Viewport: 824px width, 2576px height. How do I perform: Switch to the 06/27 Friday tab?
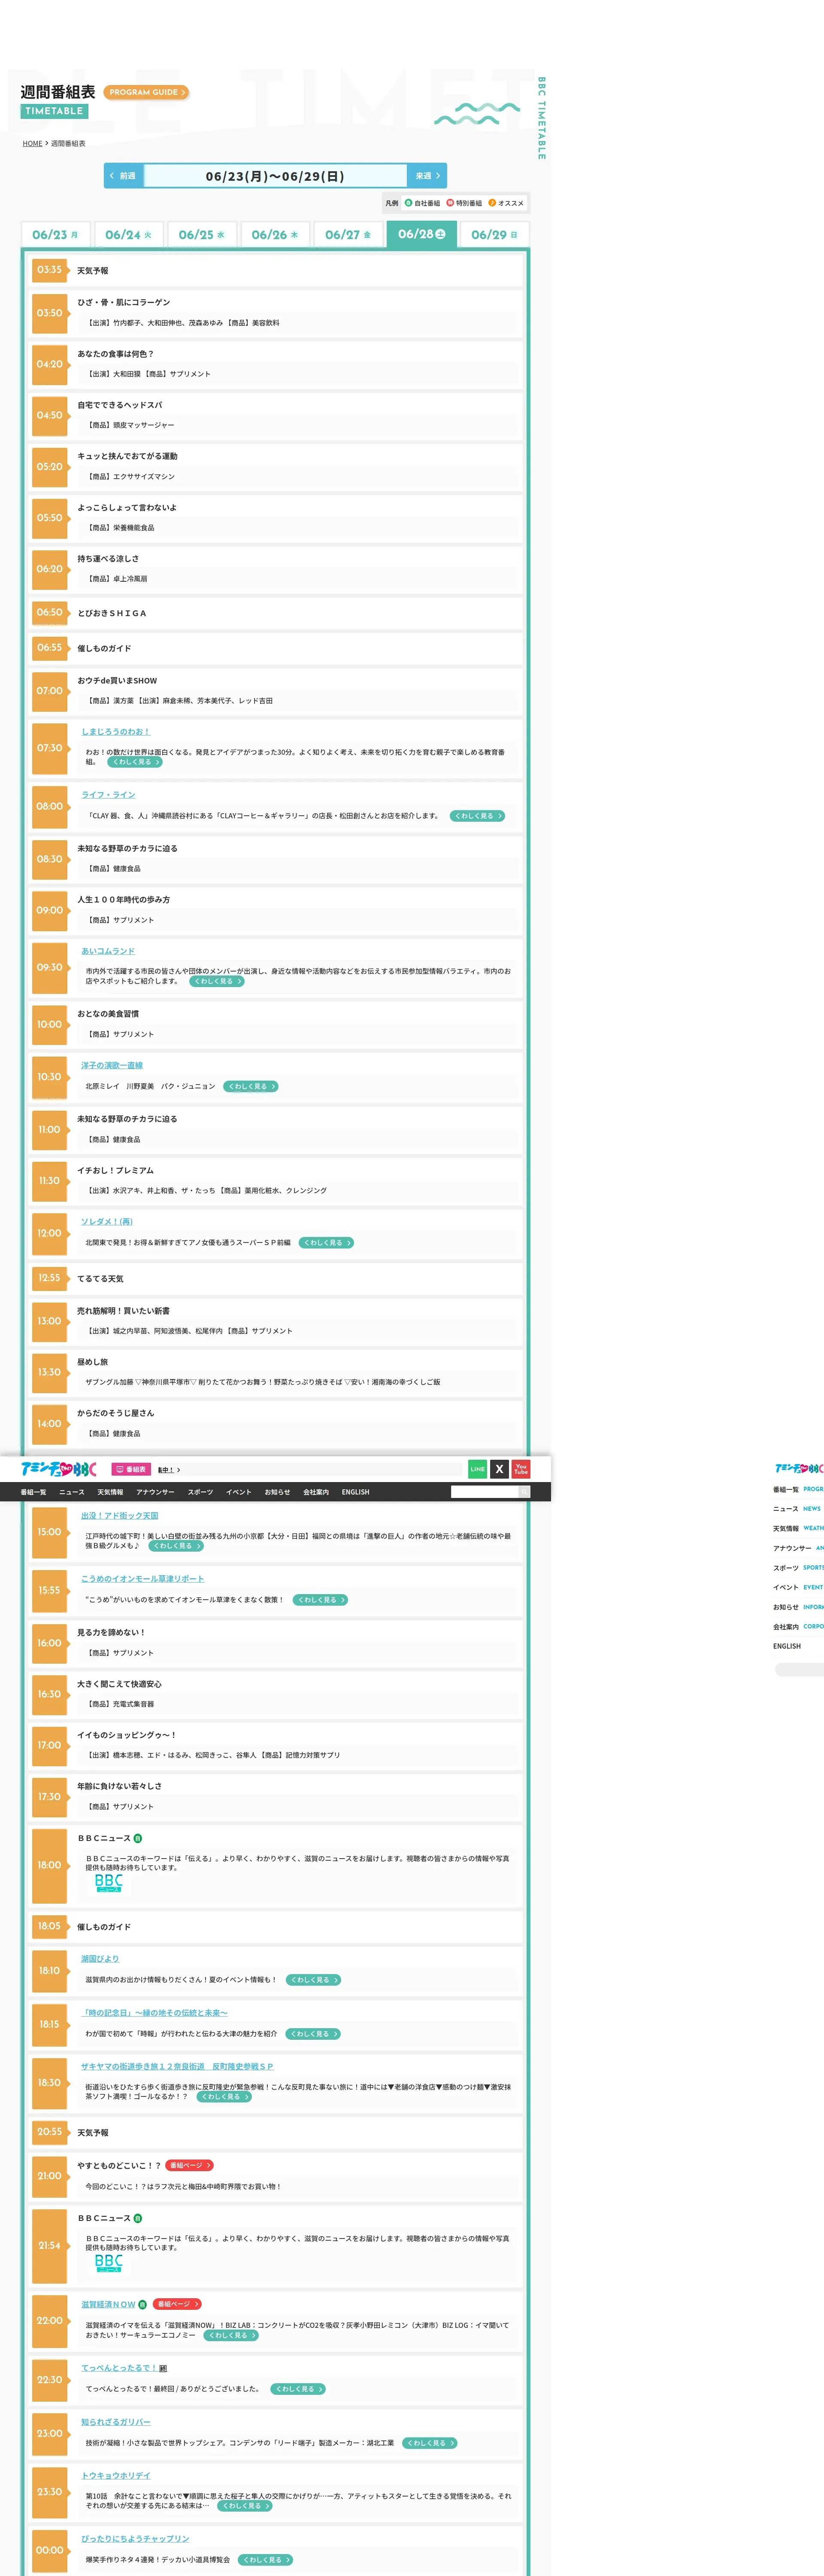click(348, 235)
